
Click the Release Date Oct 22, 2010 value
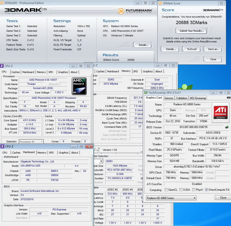click(x=173, y=121)
